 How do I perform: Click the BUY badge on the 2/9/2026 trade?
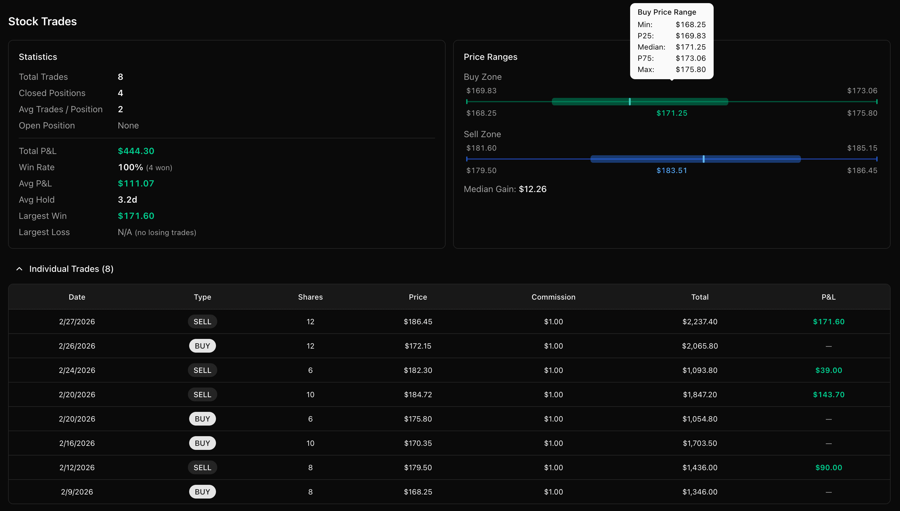tap(202, 491)
